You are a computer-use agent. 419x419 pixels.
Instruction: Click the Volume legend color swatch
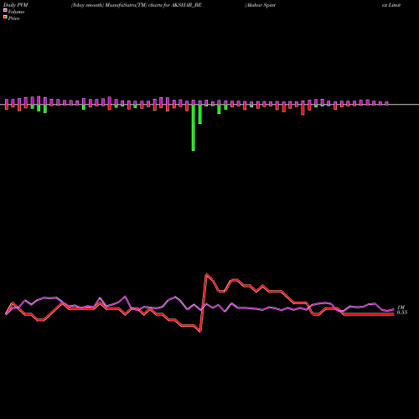coord(5,10)
